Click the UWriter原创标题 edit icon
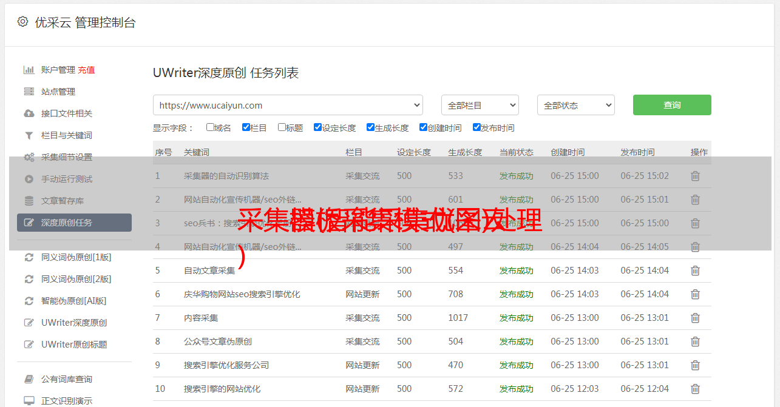Viewport: 780px width, 407px height. [x=29, y=345]
